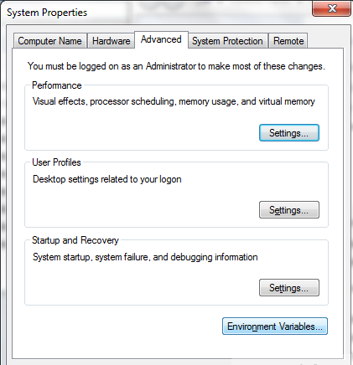The image size is (353, 365).
Task: Select the Advanced tab
Action: point(161,39)
